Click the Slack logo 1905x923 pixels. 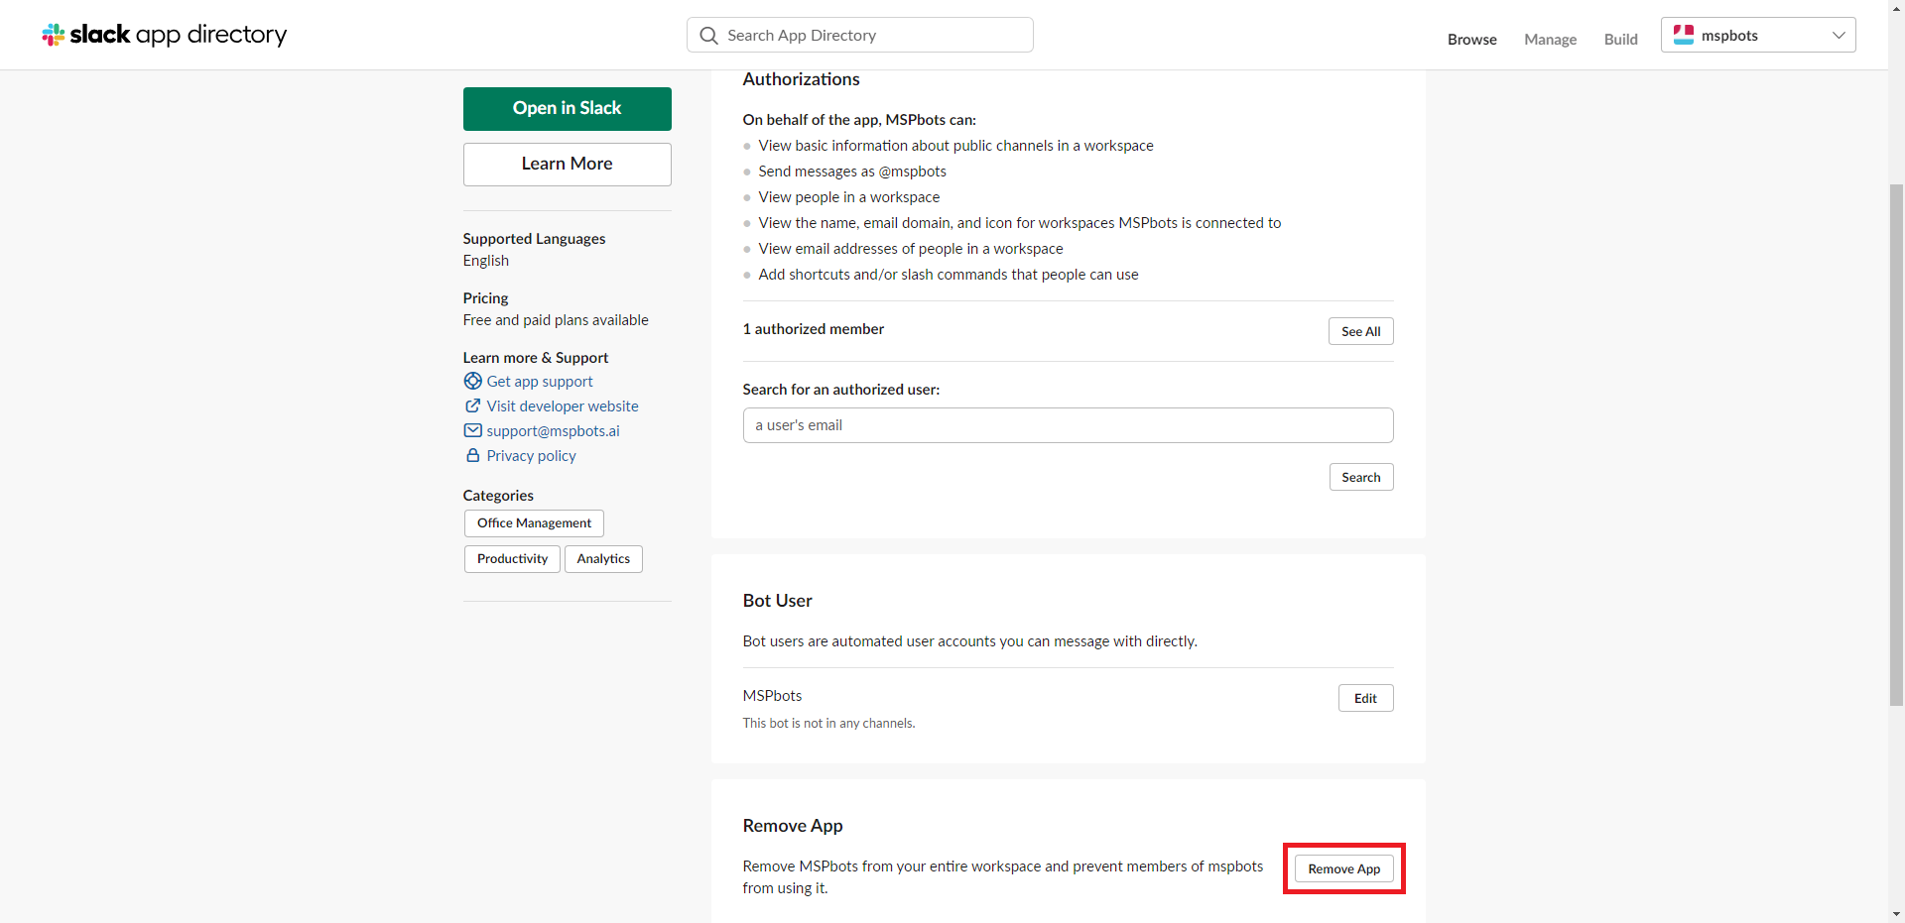pos(52,34)
